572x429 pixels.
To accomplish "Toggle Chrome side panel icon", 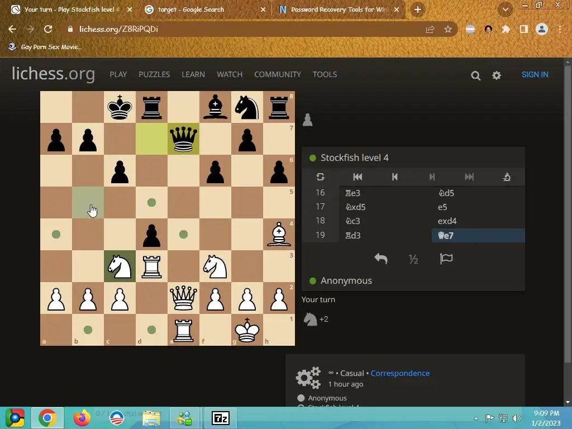I will point(524,29).
